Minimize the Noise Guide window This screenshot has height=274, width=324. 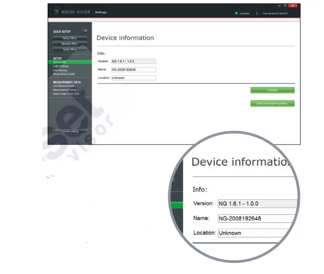pyautogui.click(x=279, y=6)
